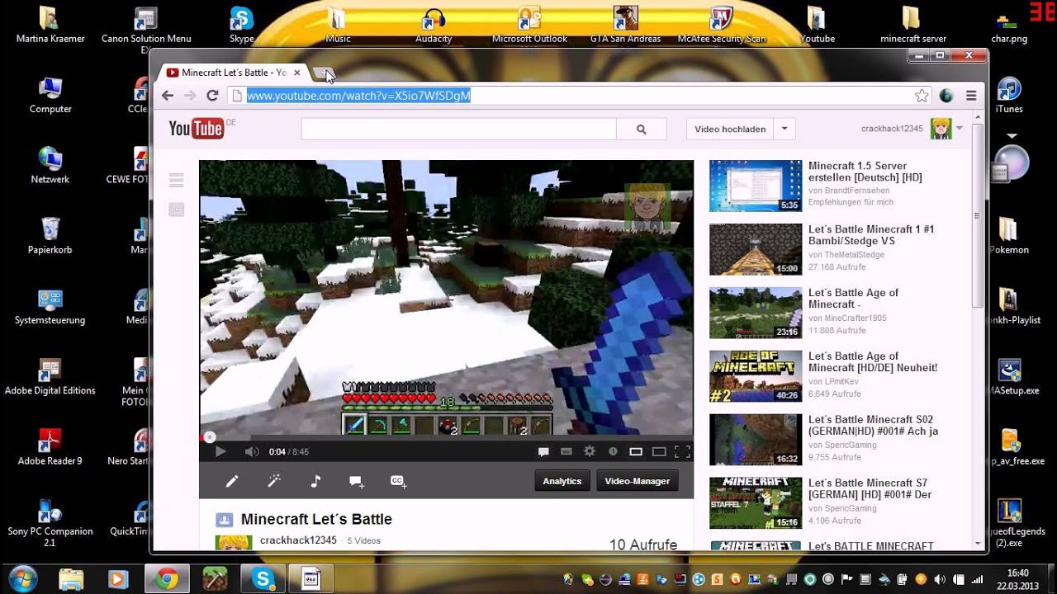Click Video hochladen upload button
The width and height of the screenshot is (1057, 594).
[x=730, y=130]
